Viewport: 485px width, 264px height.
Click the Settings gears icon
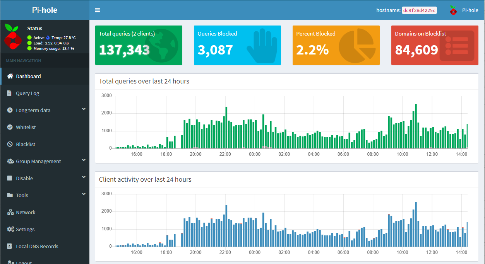[x=10, y=229]
